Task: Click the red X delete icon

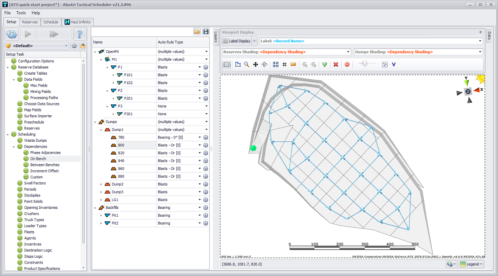Action: point(336,65)
